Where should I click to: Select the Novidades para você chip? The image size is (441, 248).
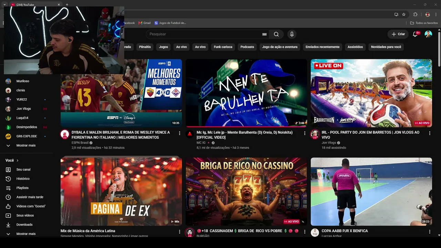[x=386, y=47]
